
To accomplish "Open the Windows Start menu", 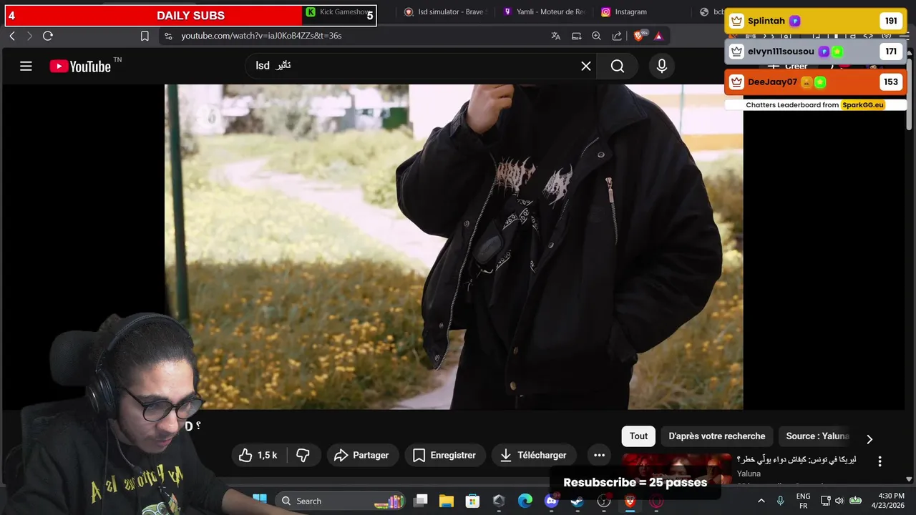I will [x=260, y=501].
